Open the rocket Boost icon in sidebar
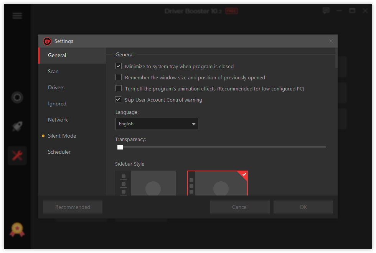Screen dimensions: 376x253 17,126
